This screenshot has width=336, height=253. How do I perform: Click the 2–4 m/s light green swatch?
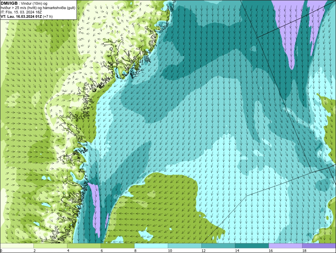[x=50, y=246]
